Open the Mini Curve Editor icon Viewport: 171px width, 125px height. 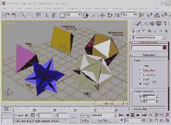tap(7, 109)
